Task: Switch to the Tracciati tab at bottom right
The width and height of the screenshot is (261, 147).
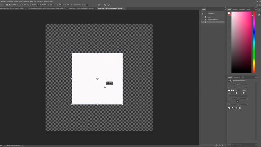Action: [239, 145]
